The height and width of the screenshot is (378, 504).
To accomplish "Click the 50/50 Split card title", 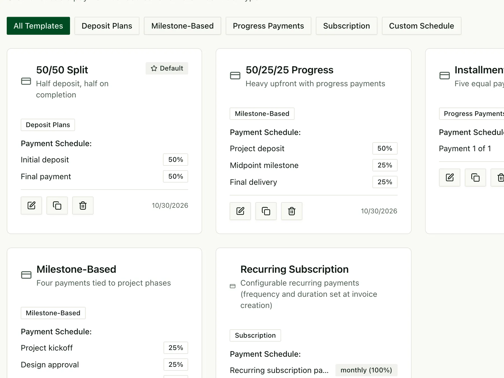I will [x=62, y=70].
